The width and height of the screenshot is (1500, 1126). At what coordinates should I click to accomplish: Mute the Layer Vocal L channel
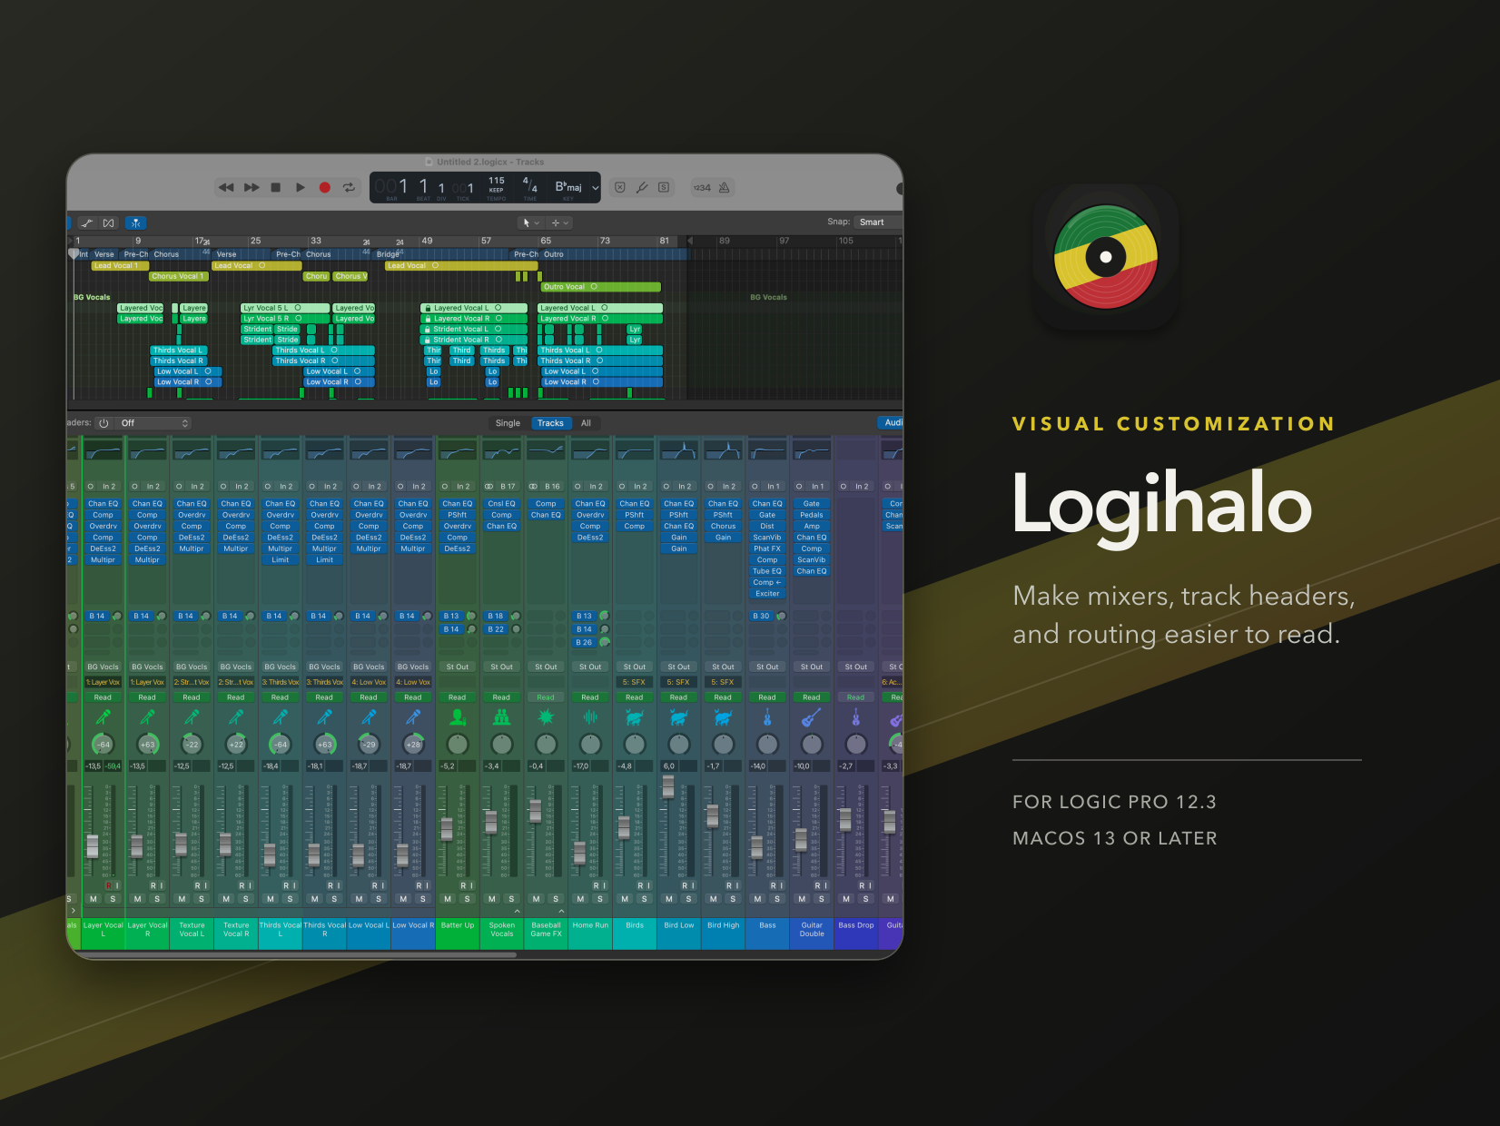[94, 899]
